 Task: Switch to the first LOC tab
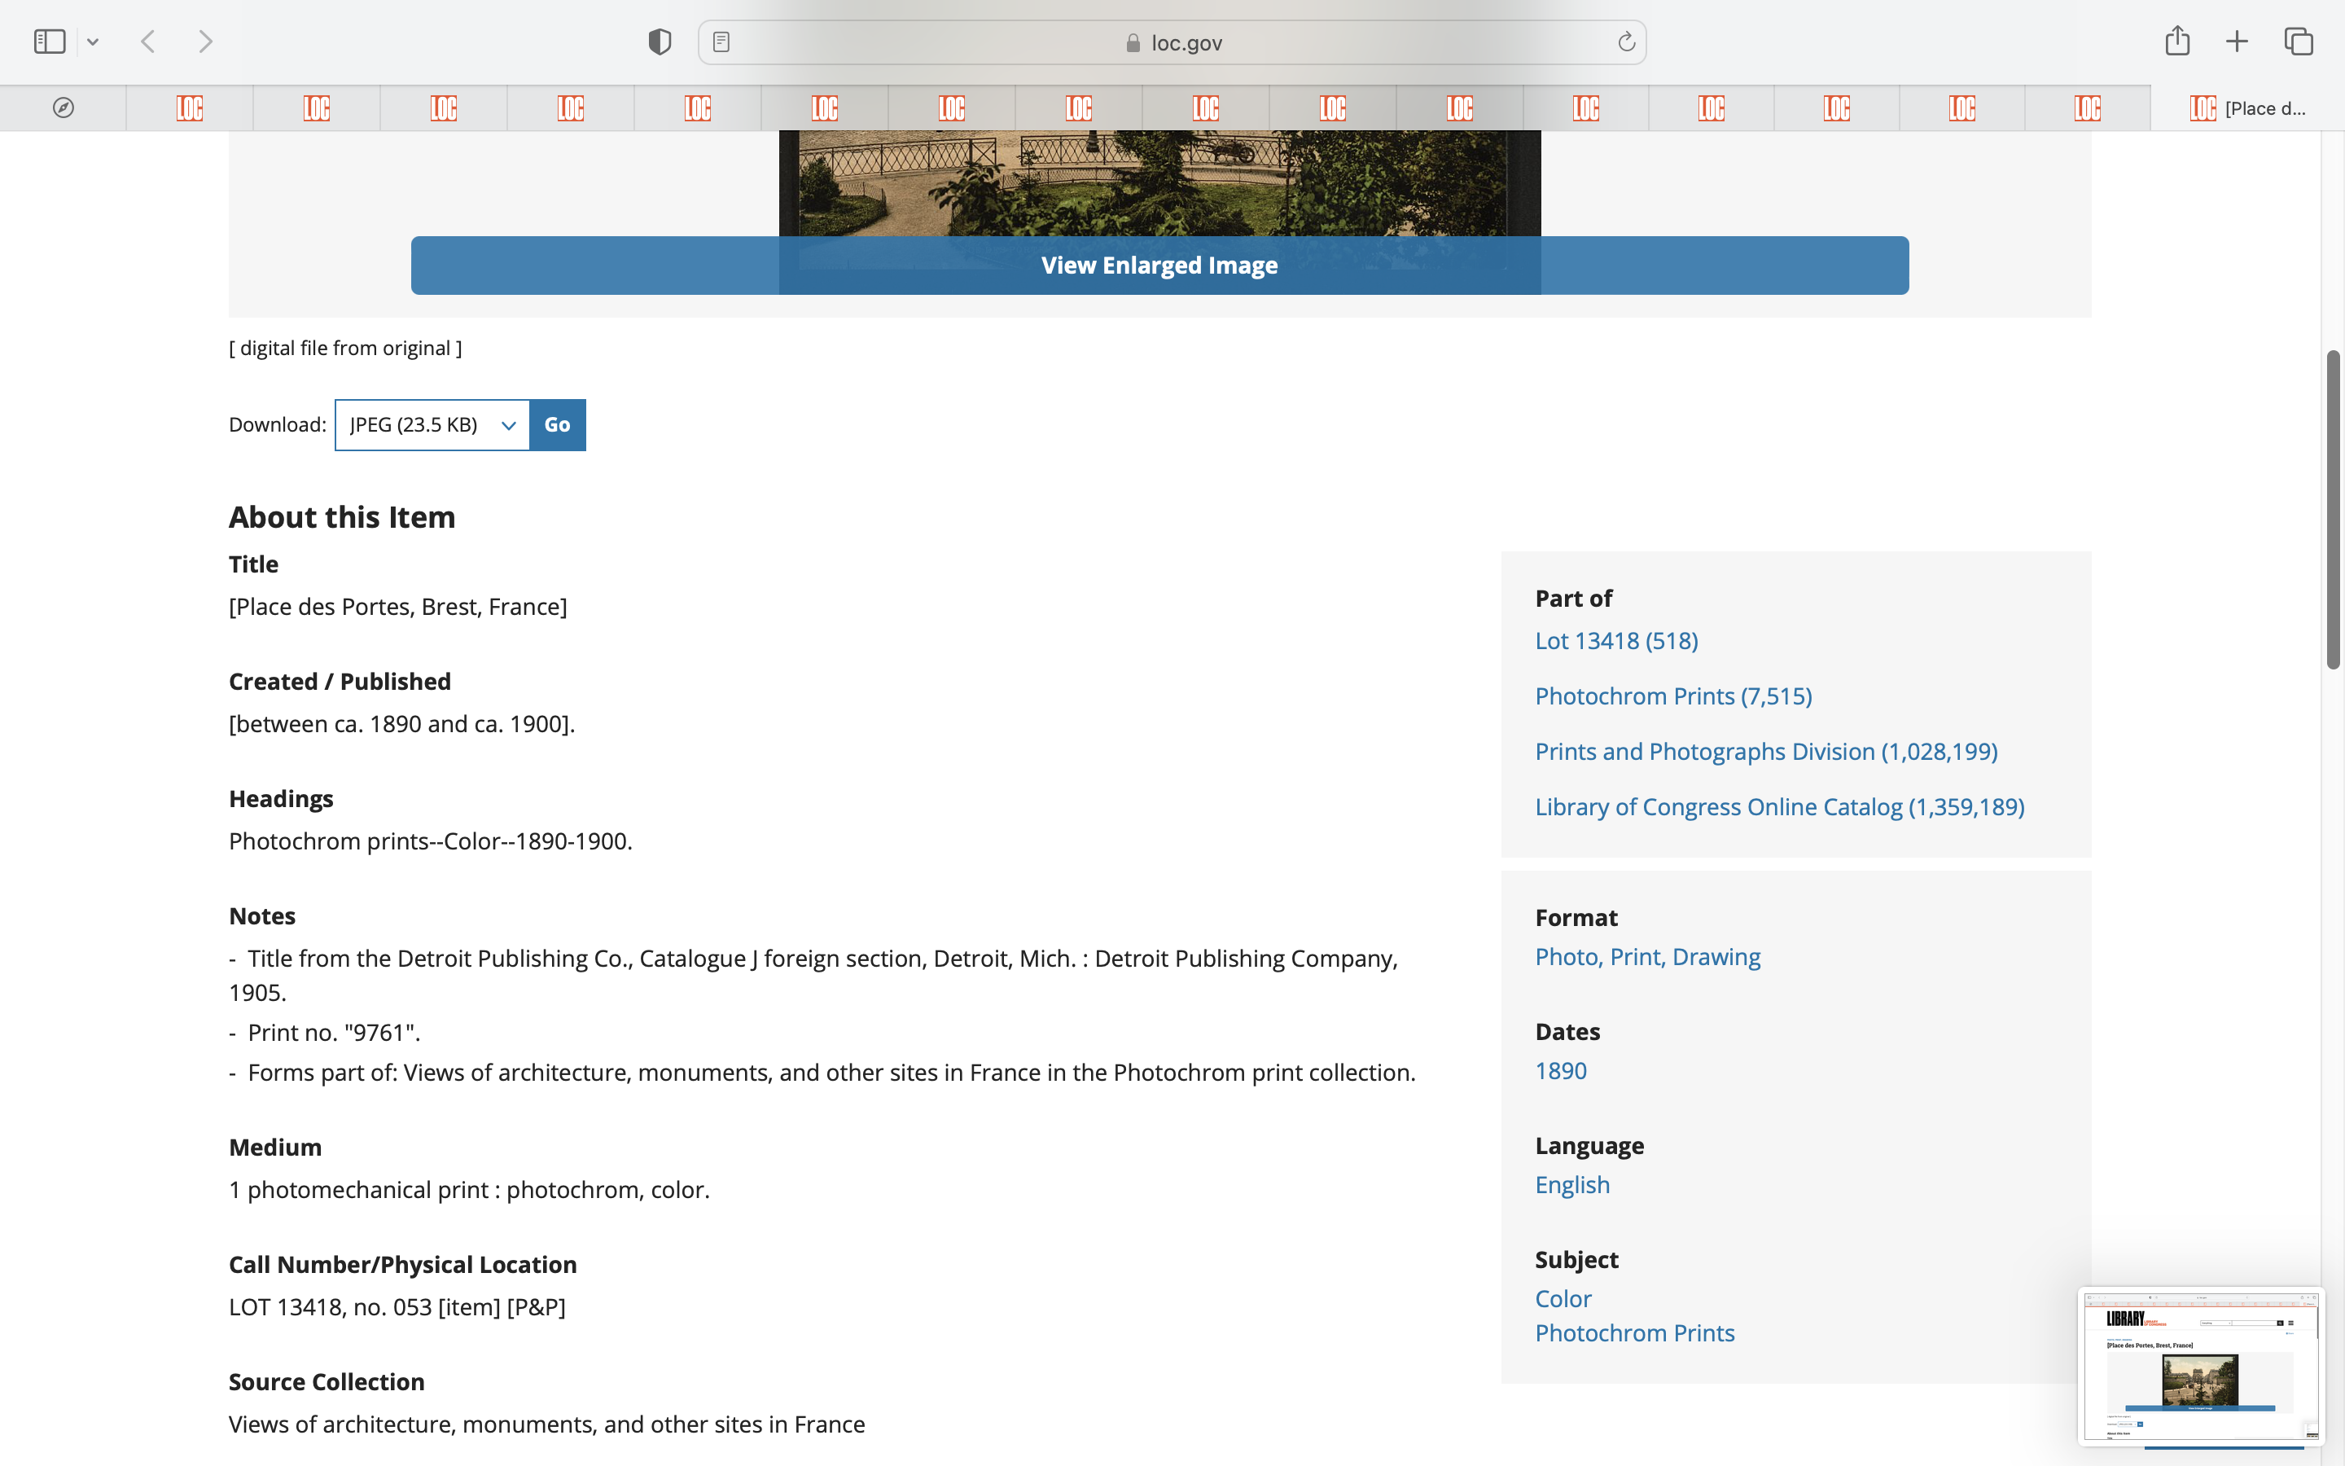tap(190, 108)
